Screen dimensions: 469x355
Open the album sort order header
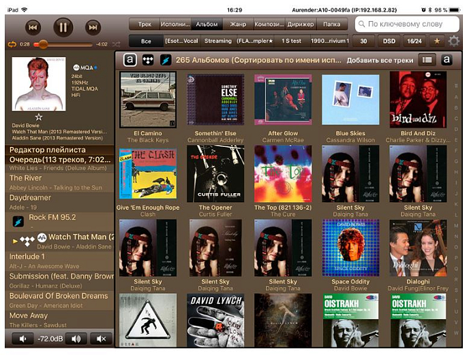tap(258, 60)
